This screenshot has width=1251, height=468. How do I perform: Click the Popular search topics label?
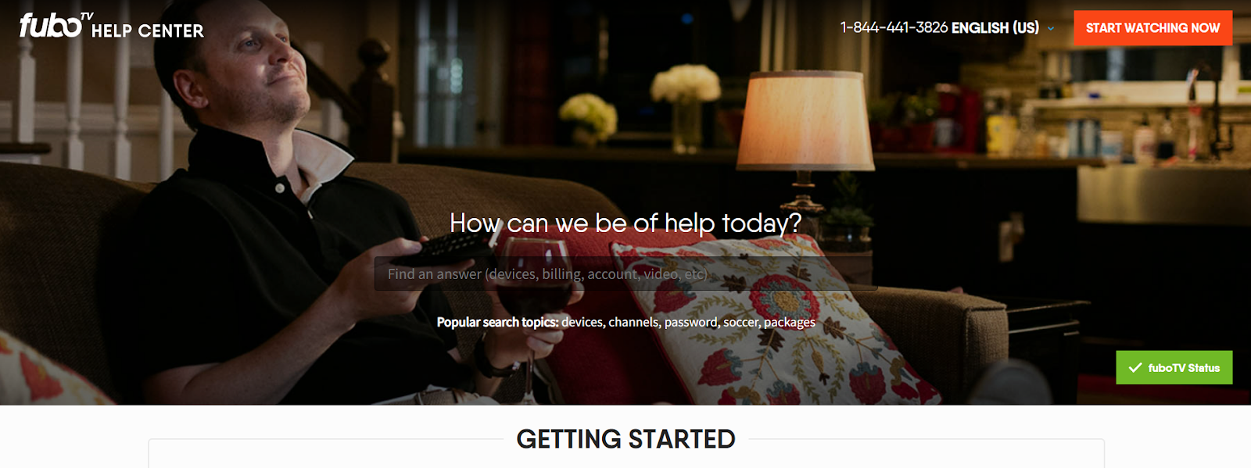tap(497, 322)
